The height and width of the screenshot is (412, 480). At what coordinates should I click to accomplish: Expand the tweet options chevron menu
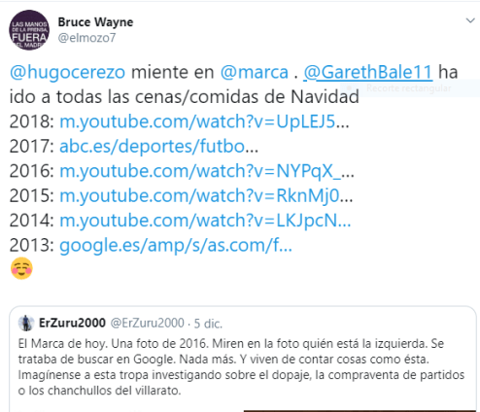click(x=470, y=20)
